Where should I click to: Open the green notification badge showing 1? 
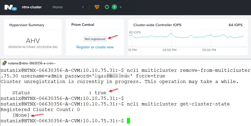(114, 7)
